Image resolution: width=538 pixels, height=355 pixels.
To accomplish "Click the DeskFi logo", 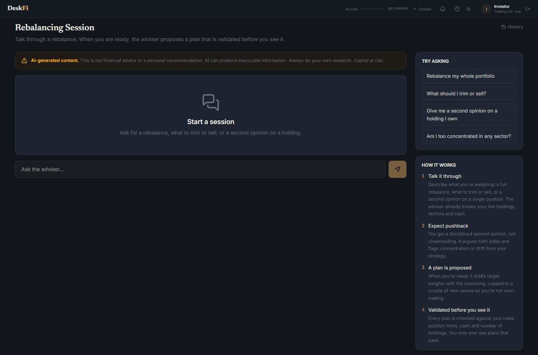I will (18, 8).
